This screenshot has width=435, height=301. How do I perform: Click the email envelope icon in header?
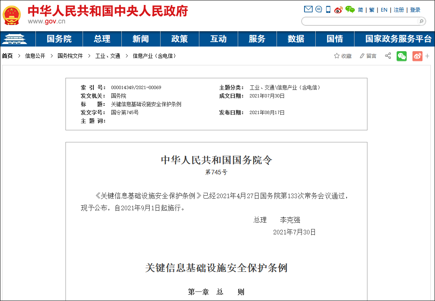[x=308, y=10]
